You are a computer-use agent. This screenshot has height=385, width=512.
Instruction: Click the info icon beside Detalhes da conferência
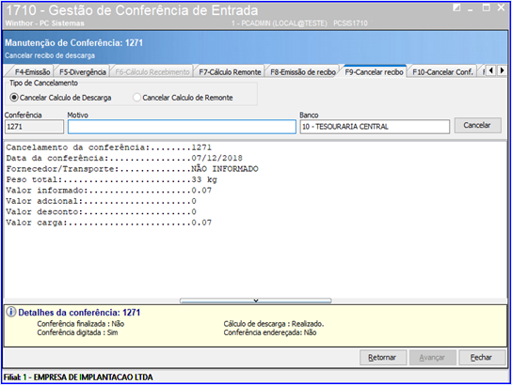pos(11,312)
